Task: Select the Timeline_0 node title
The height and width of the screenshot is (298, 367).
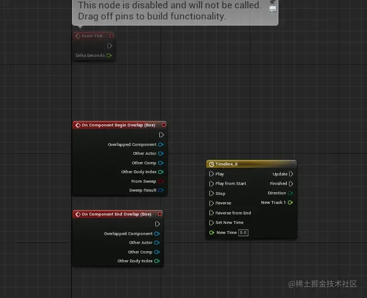Action: click(x=226, y=164)
